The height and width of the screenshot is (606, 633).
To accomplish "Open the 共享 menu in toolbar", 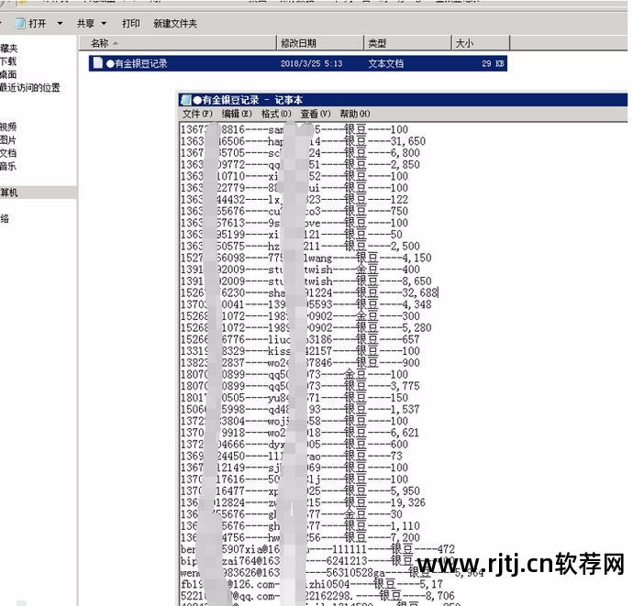I will (x=91, y=24).
